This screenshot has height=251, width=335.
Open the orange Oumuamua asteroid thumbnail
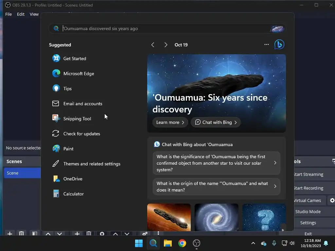coord(169,217)
